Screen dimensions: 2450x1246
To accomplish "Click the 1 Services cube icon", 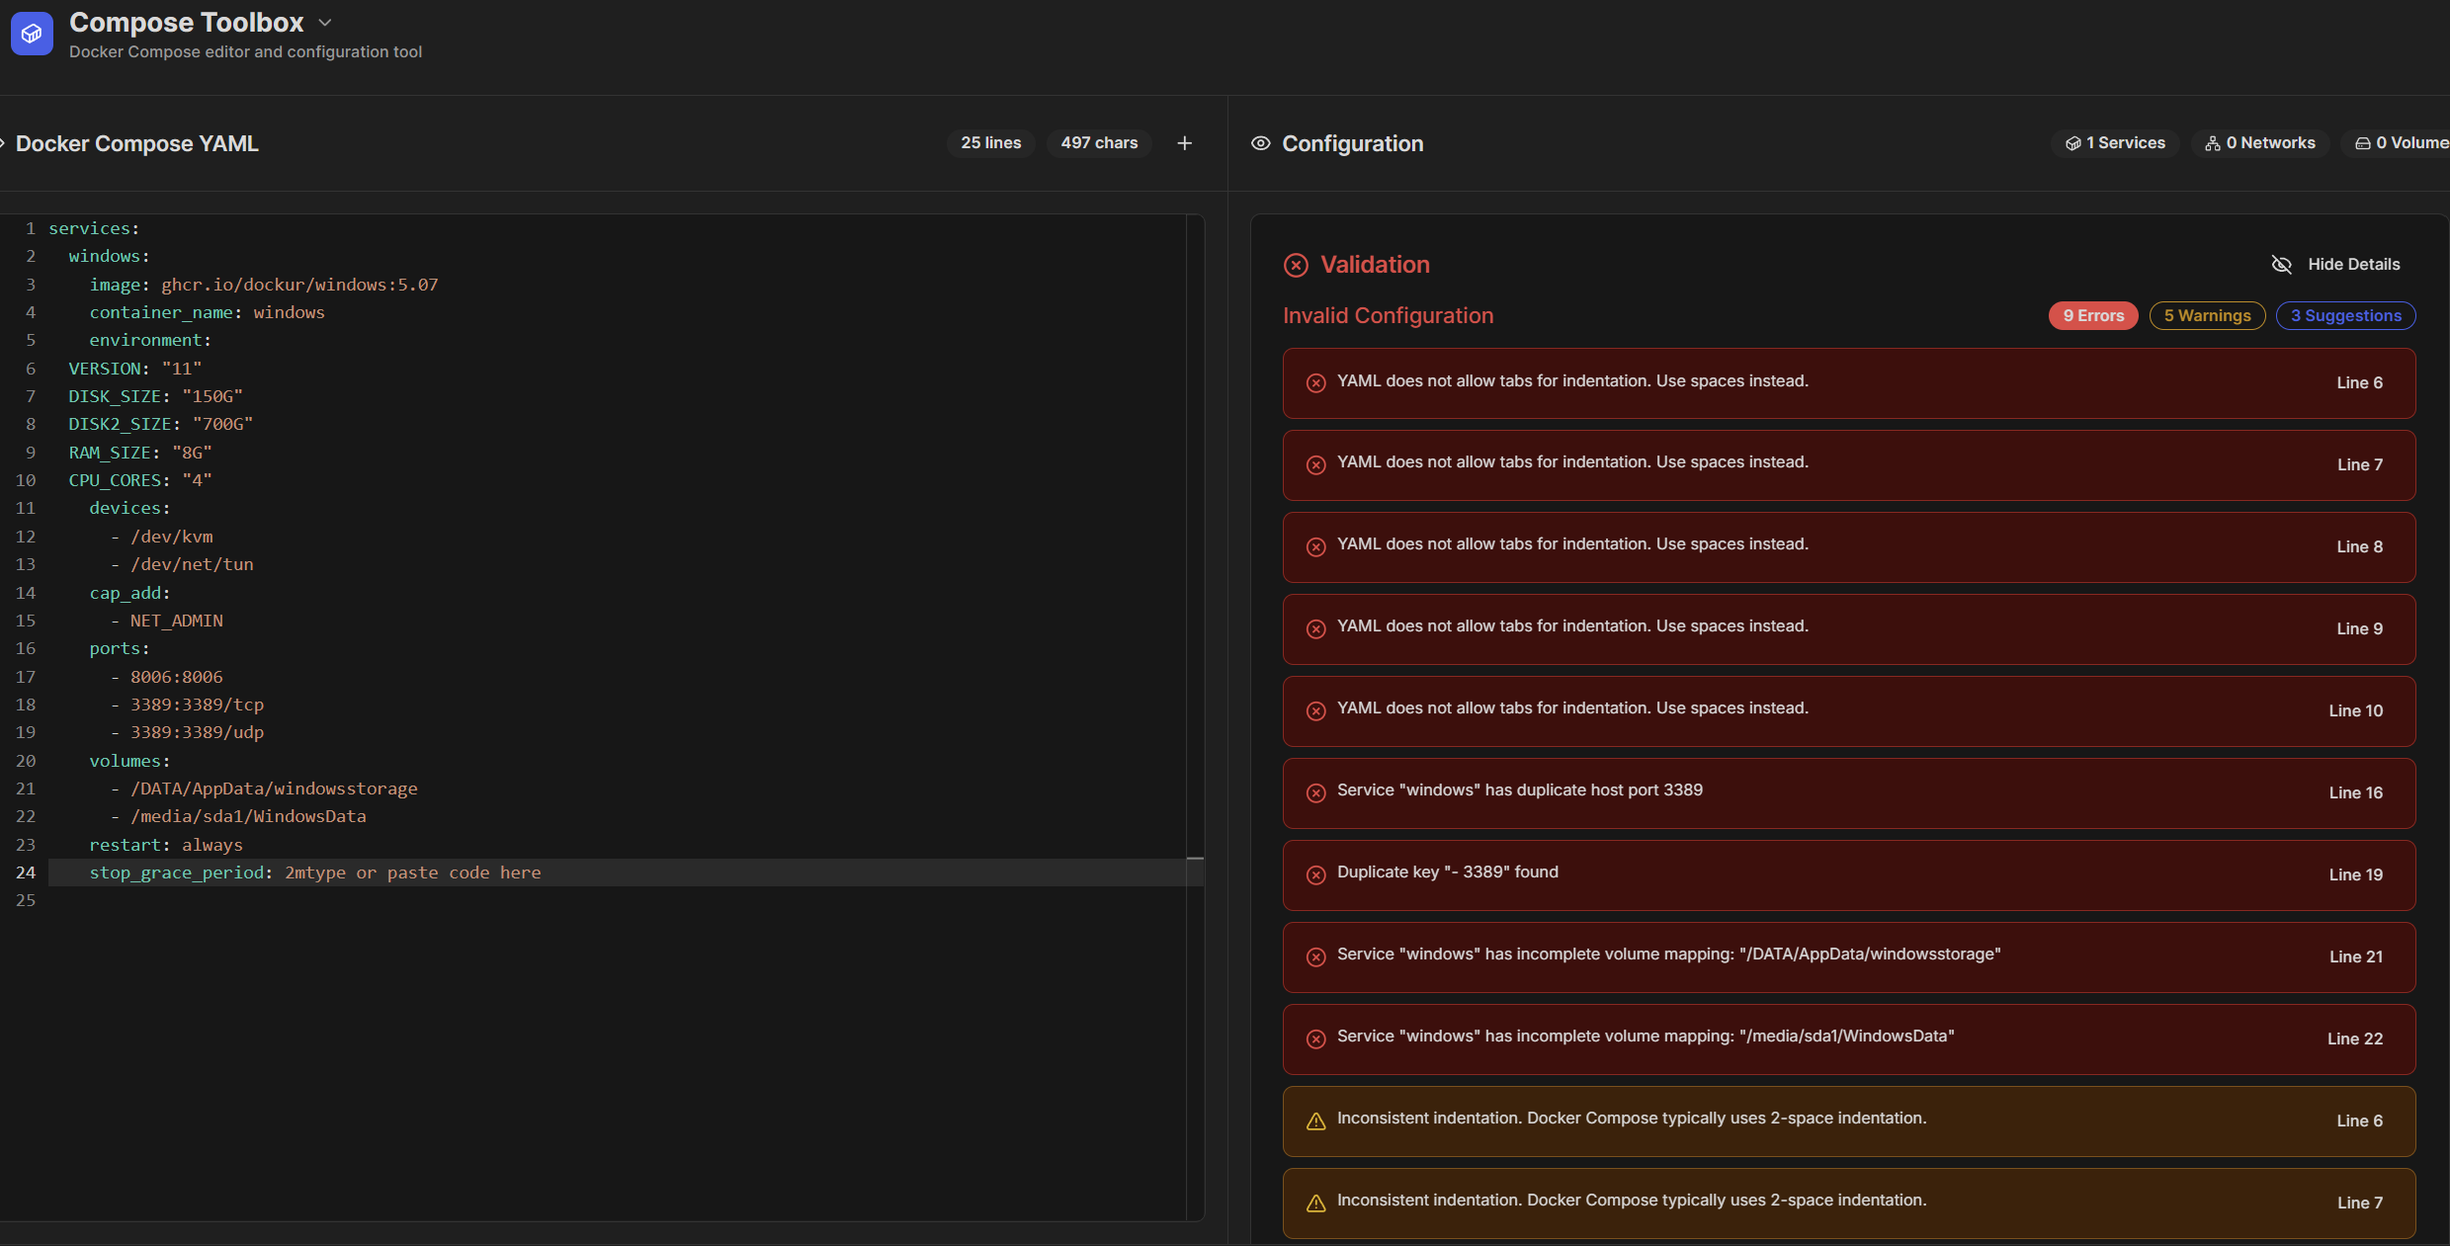I will point(2072,143).
